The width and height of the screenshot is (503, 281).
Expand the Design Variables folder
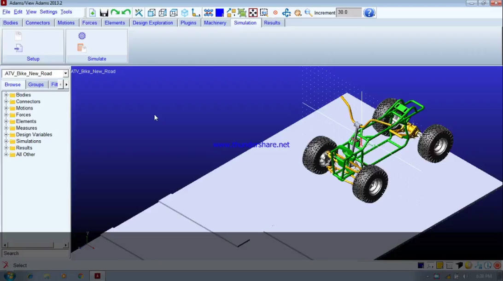pos(6,135)
